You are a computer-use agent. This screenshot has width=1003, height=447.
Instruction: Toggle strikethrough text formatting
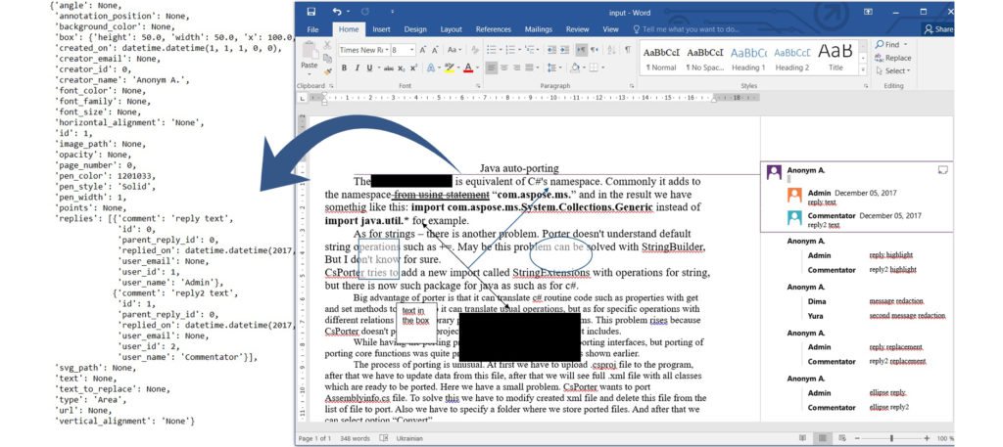point(387,67)
